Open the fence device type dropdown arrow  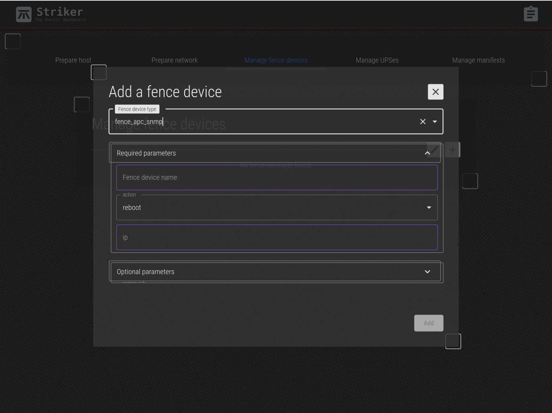[x=435, y=121]
